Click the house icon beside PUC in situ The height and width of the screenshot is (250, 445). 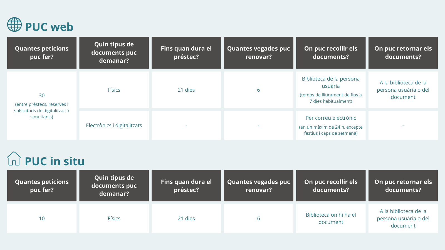14,159
